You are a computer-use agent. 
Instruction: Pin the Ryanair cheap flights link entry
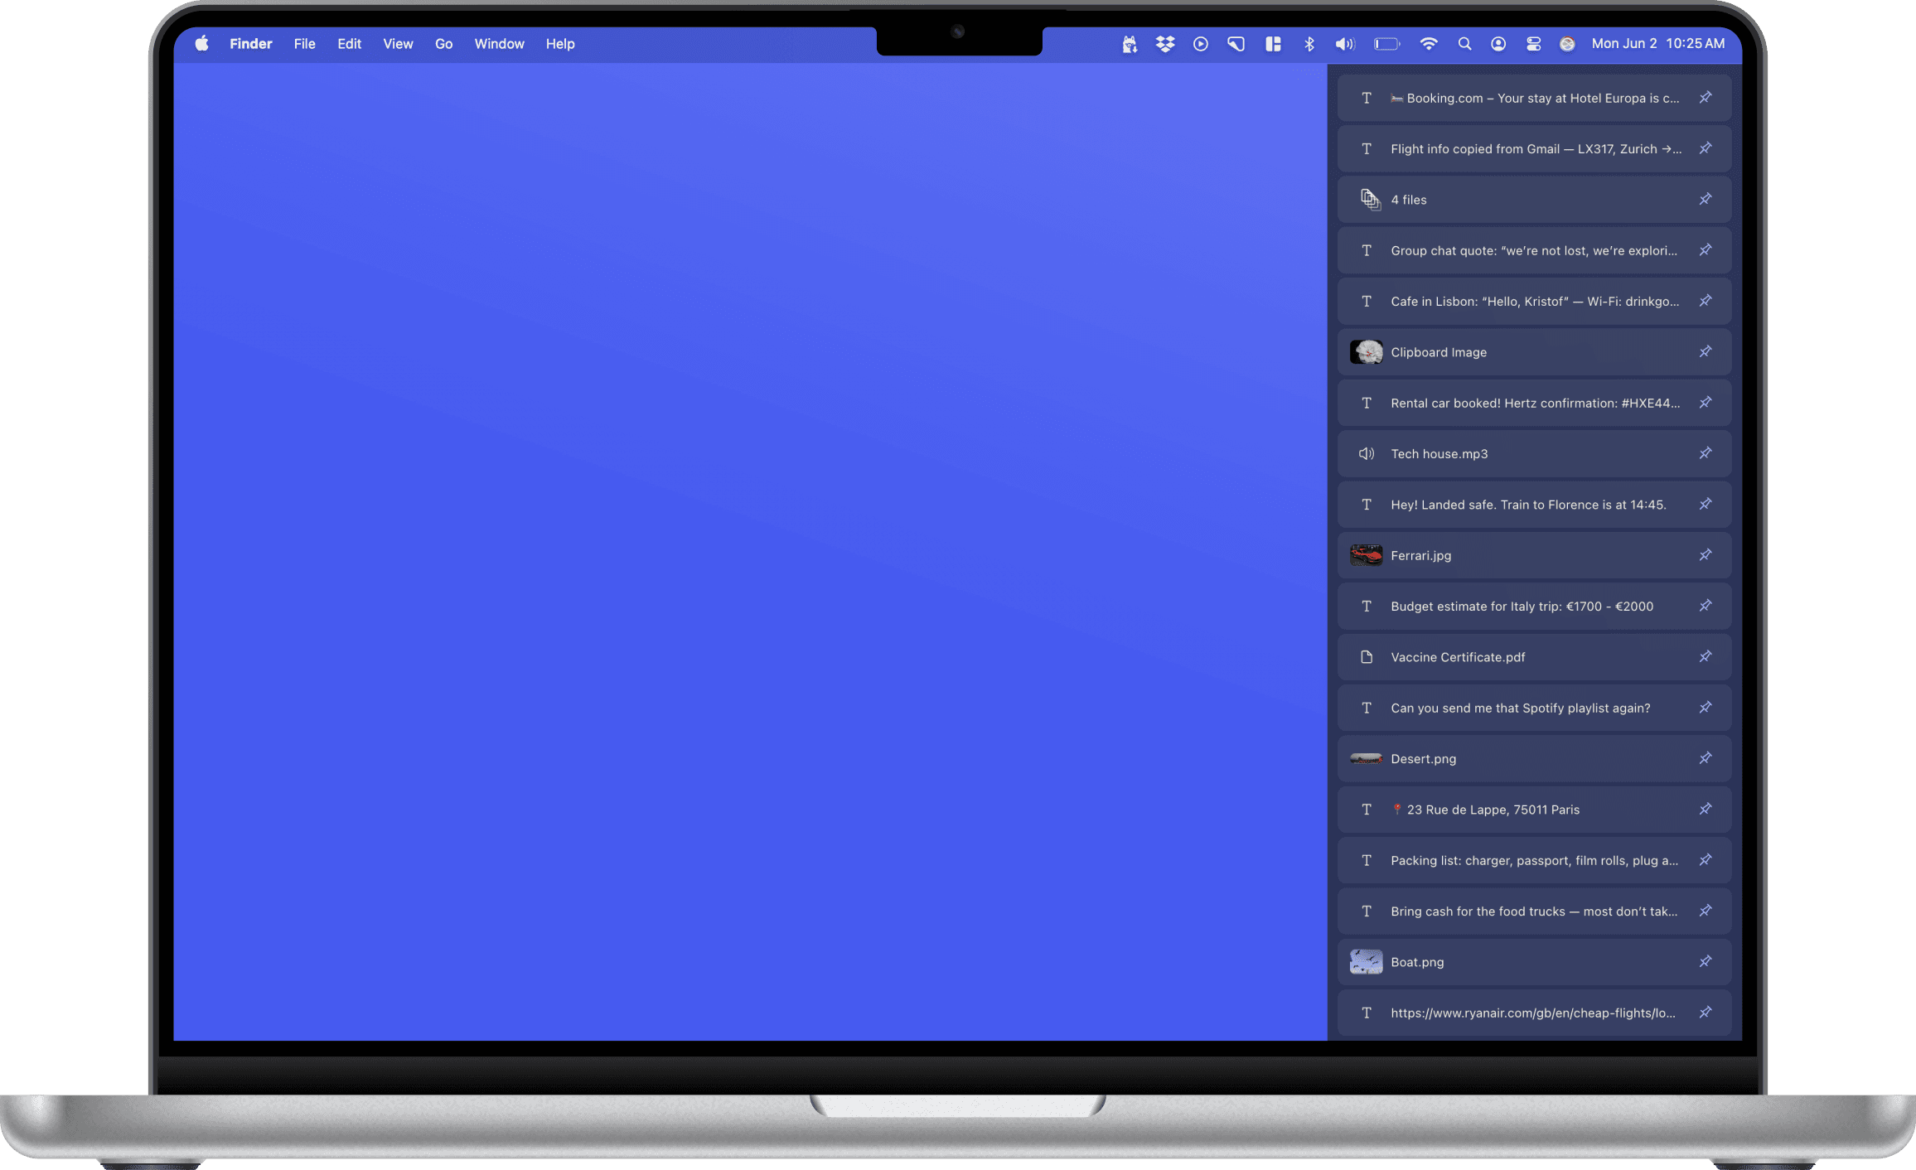pos(1706,1013)
